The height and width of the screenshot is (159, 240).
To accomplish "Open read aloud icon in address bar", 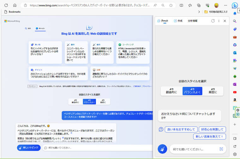I will tap(155, 5).
